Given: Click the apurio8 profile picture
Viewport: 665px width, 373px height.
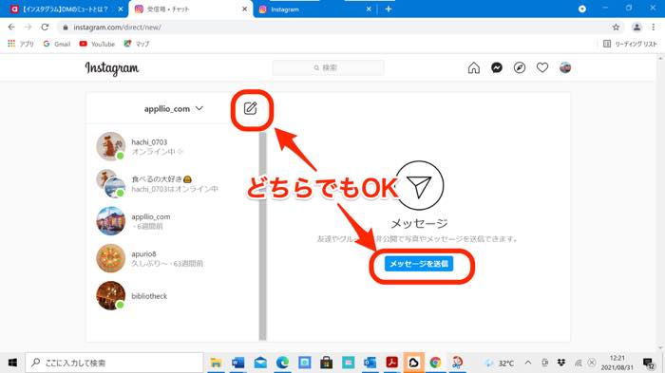Looking at the screenshot, I should coord(111,258).
